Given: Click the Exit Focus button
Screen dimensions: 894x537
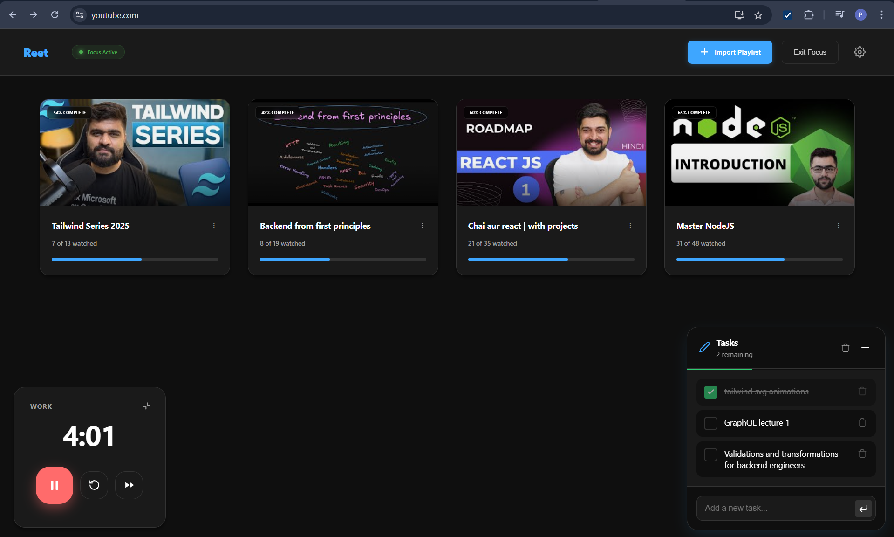Looking at the screenshot, I should click(x=809, y=52).
